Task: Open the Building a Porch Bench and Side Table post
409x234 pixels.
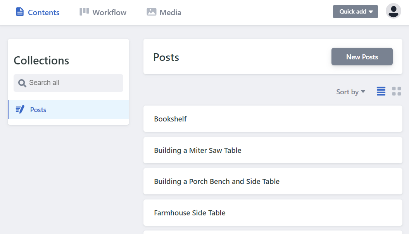Action: (273, 181)
